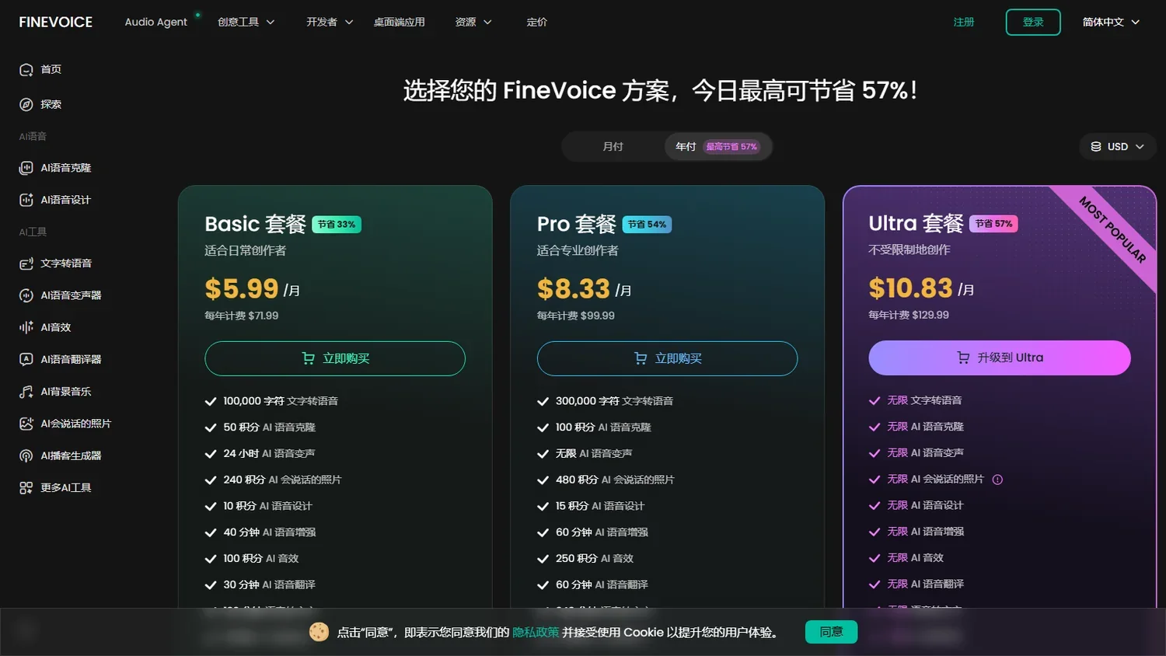The height and width of the screenshot is (656, 1166).
Task: Expand the 资源 dropdown menu
Action: 473,22
